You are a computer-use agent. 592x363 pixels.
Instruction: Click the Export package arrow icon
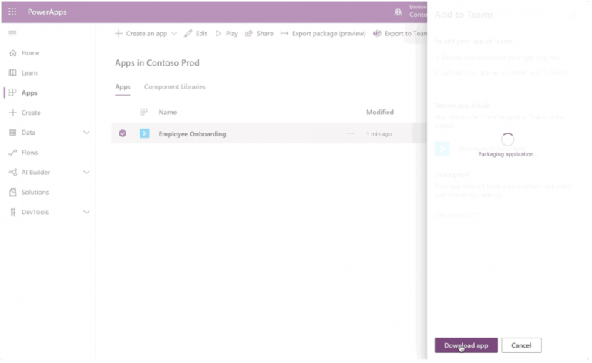tap(284, 34)
